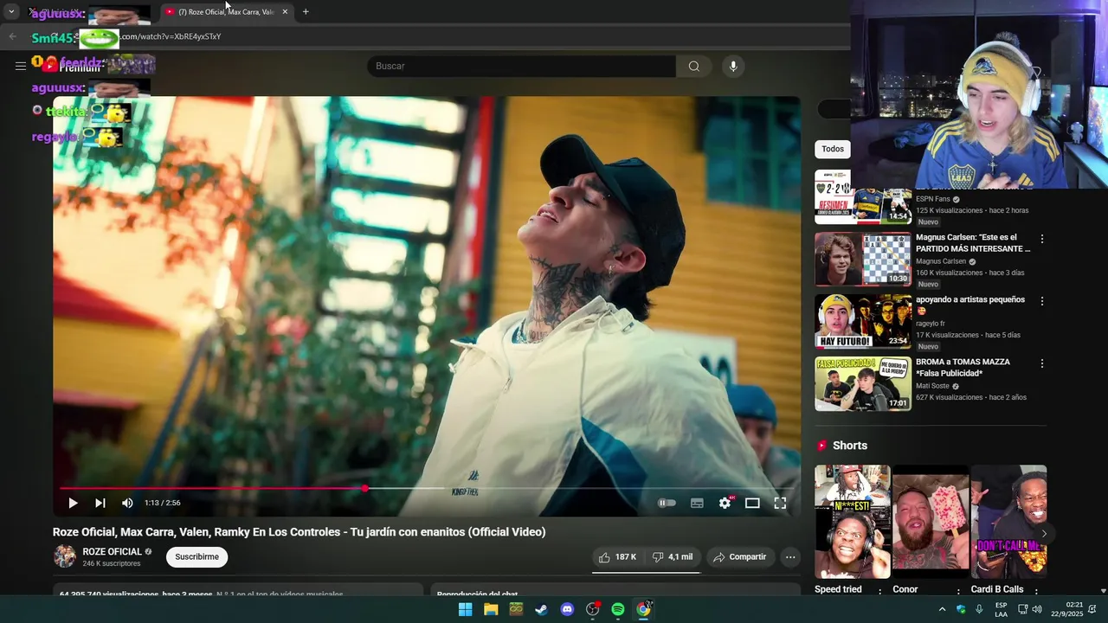Screen dimensions: 1108x623
Task: Open options for Conor short
Action: pos(958,592)
